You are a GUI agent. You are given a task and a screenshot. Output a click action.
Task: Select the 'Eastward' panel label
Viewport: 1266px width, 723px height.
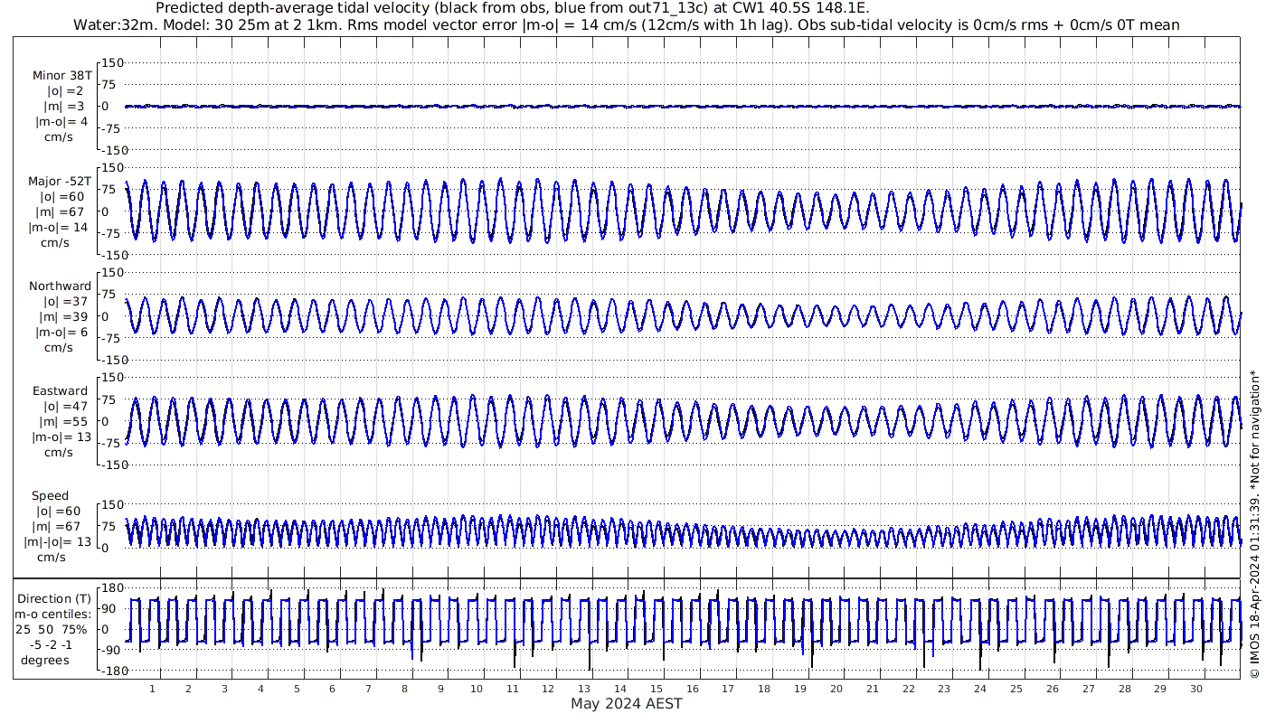(60, 391)
